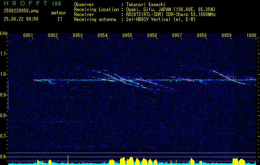260x165 pixels.
Task: Click time marker 1000
Action: [252, 35]
